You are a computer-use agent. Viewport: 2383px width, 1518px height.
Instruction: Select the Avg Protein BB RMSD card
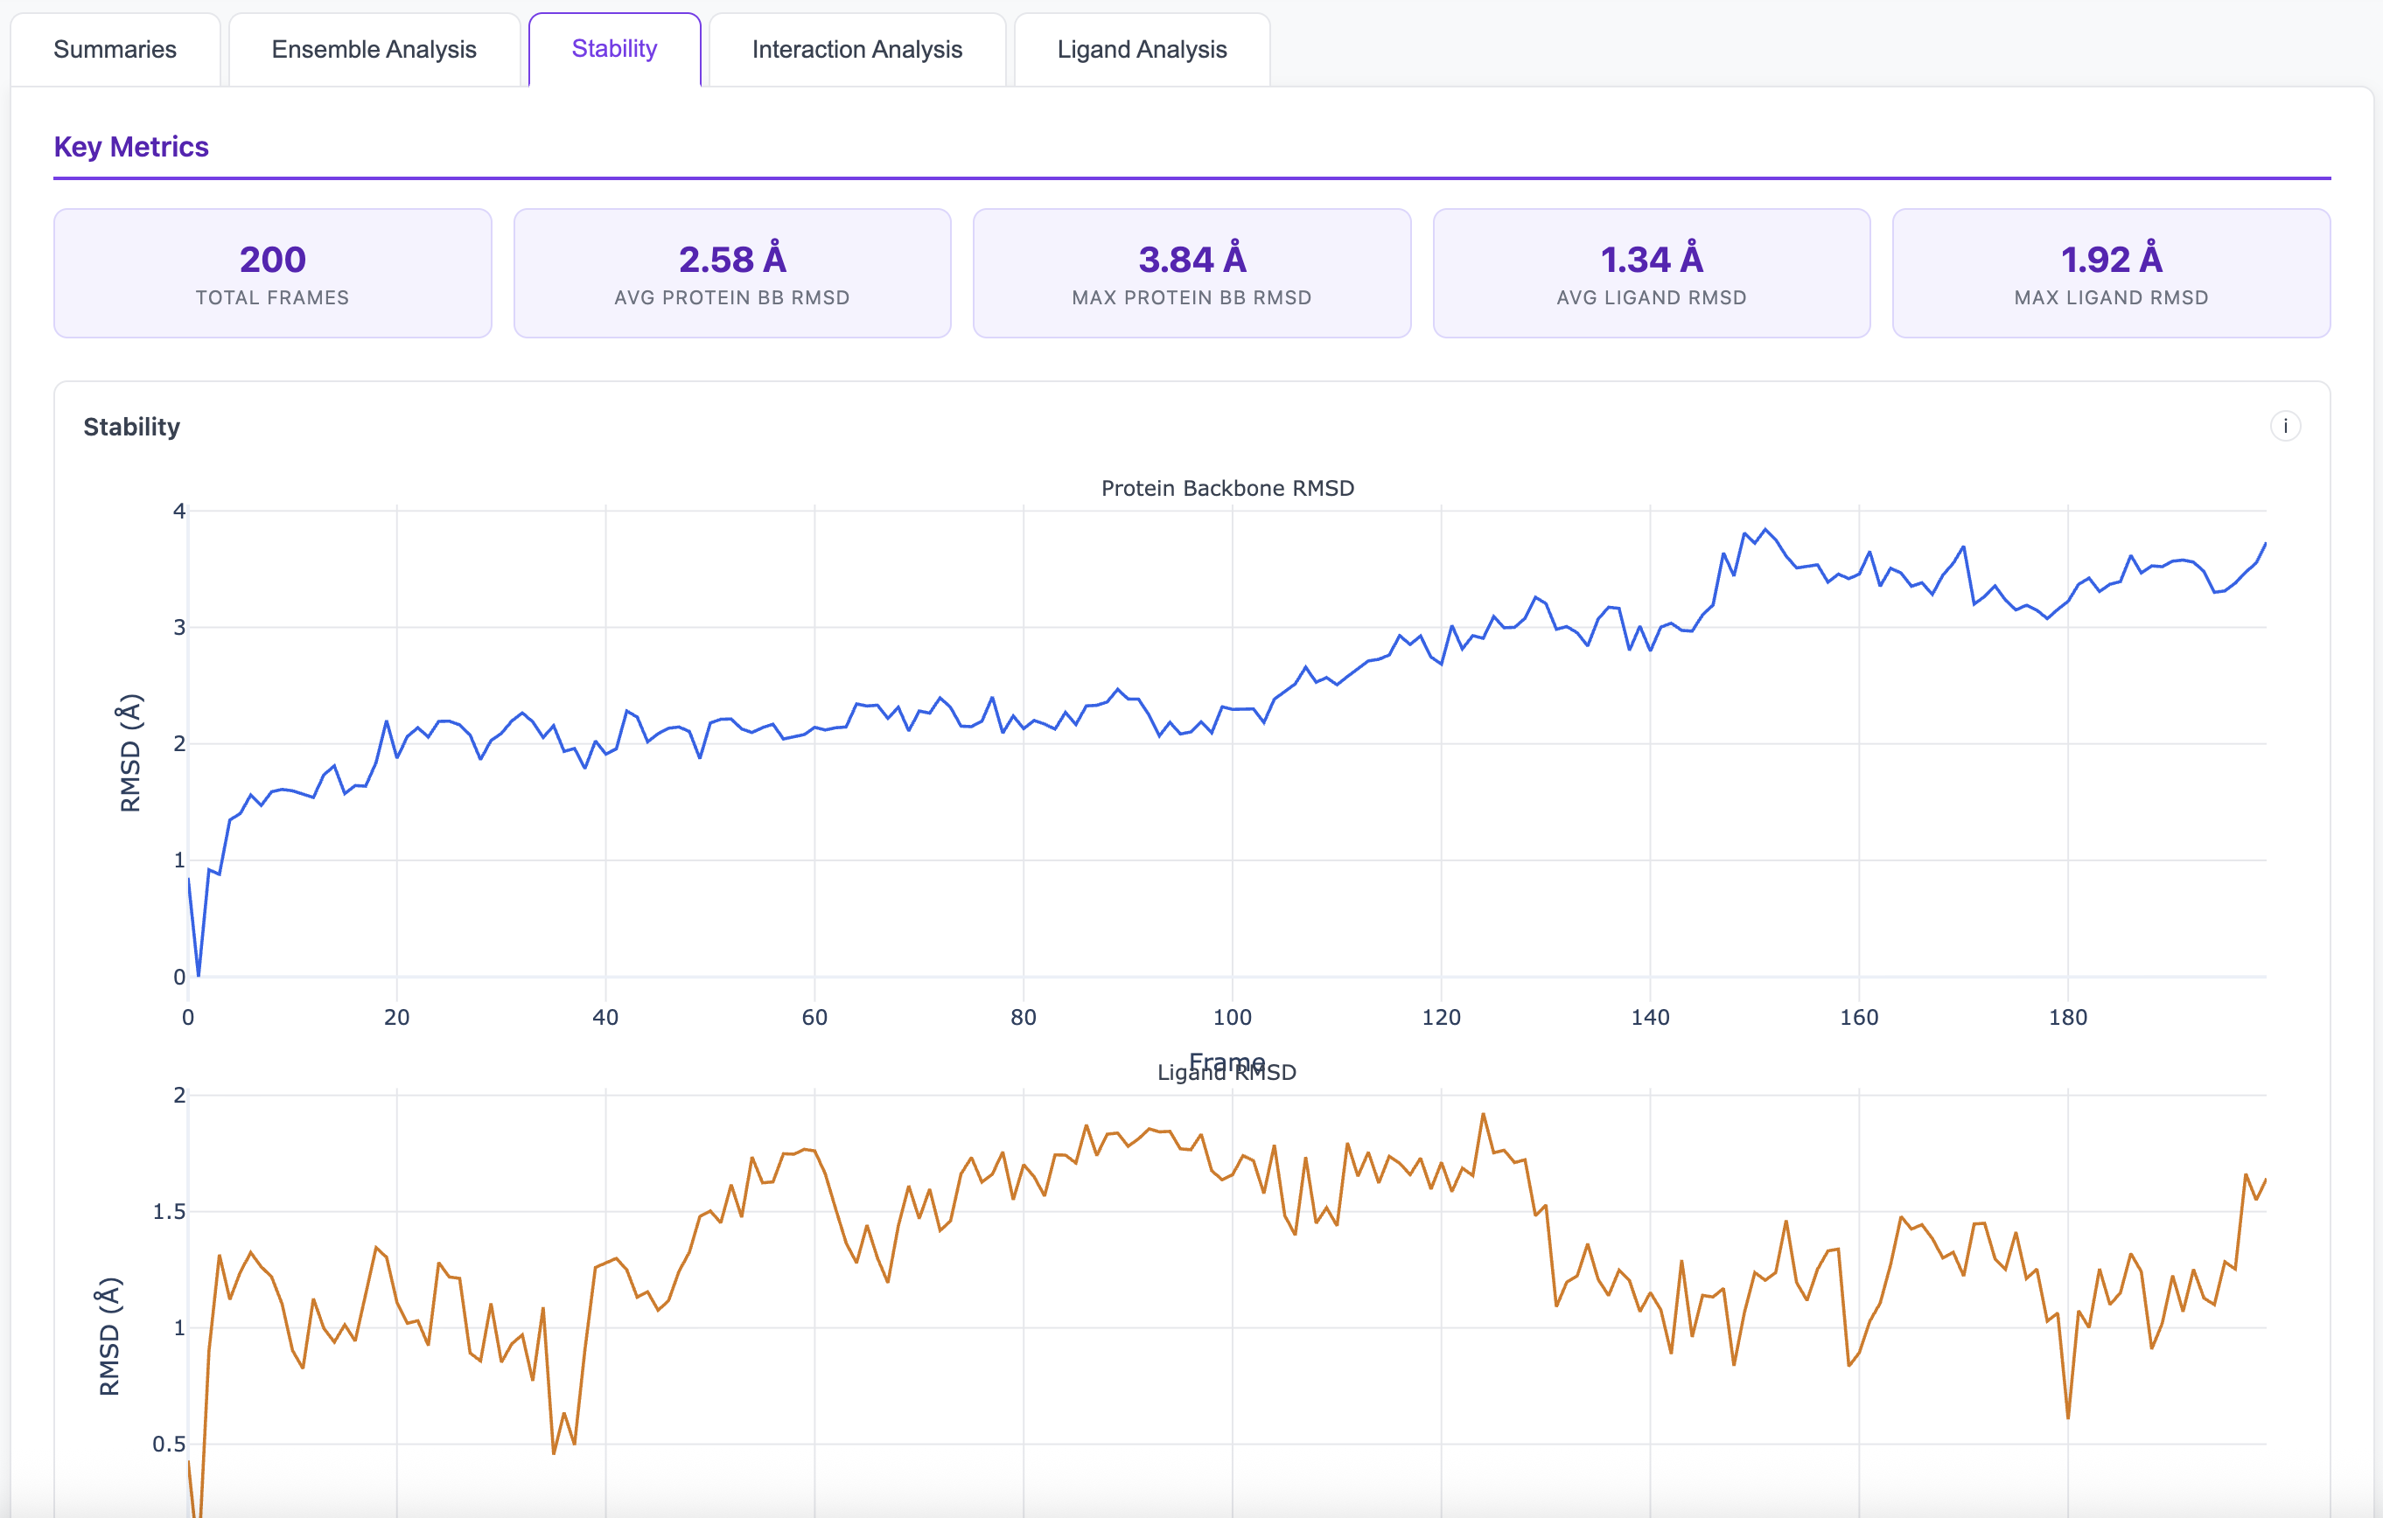tap(732, 273)
